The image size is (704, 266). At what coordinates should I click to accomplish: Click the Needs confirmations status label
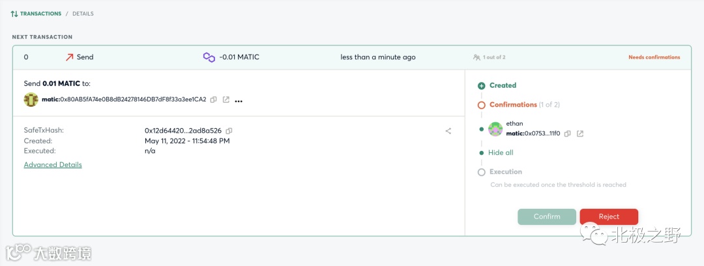pyautogui.click(x=654, y=57)
